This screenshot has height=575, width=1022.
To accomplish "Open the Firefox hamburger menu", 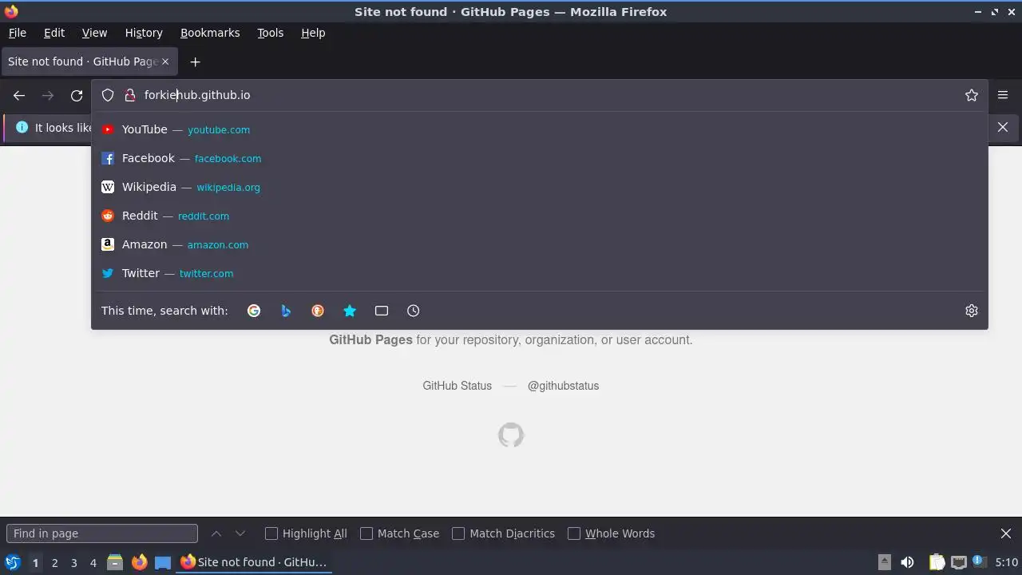I will [x=1003, y=95].
